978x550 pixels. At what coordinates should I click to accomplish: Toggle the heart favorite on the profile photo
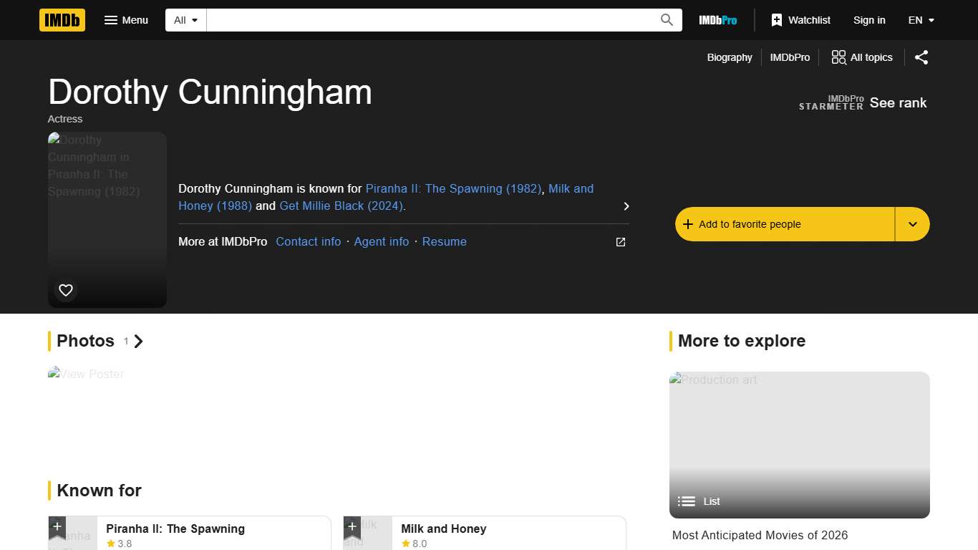(65, 290)
